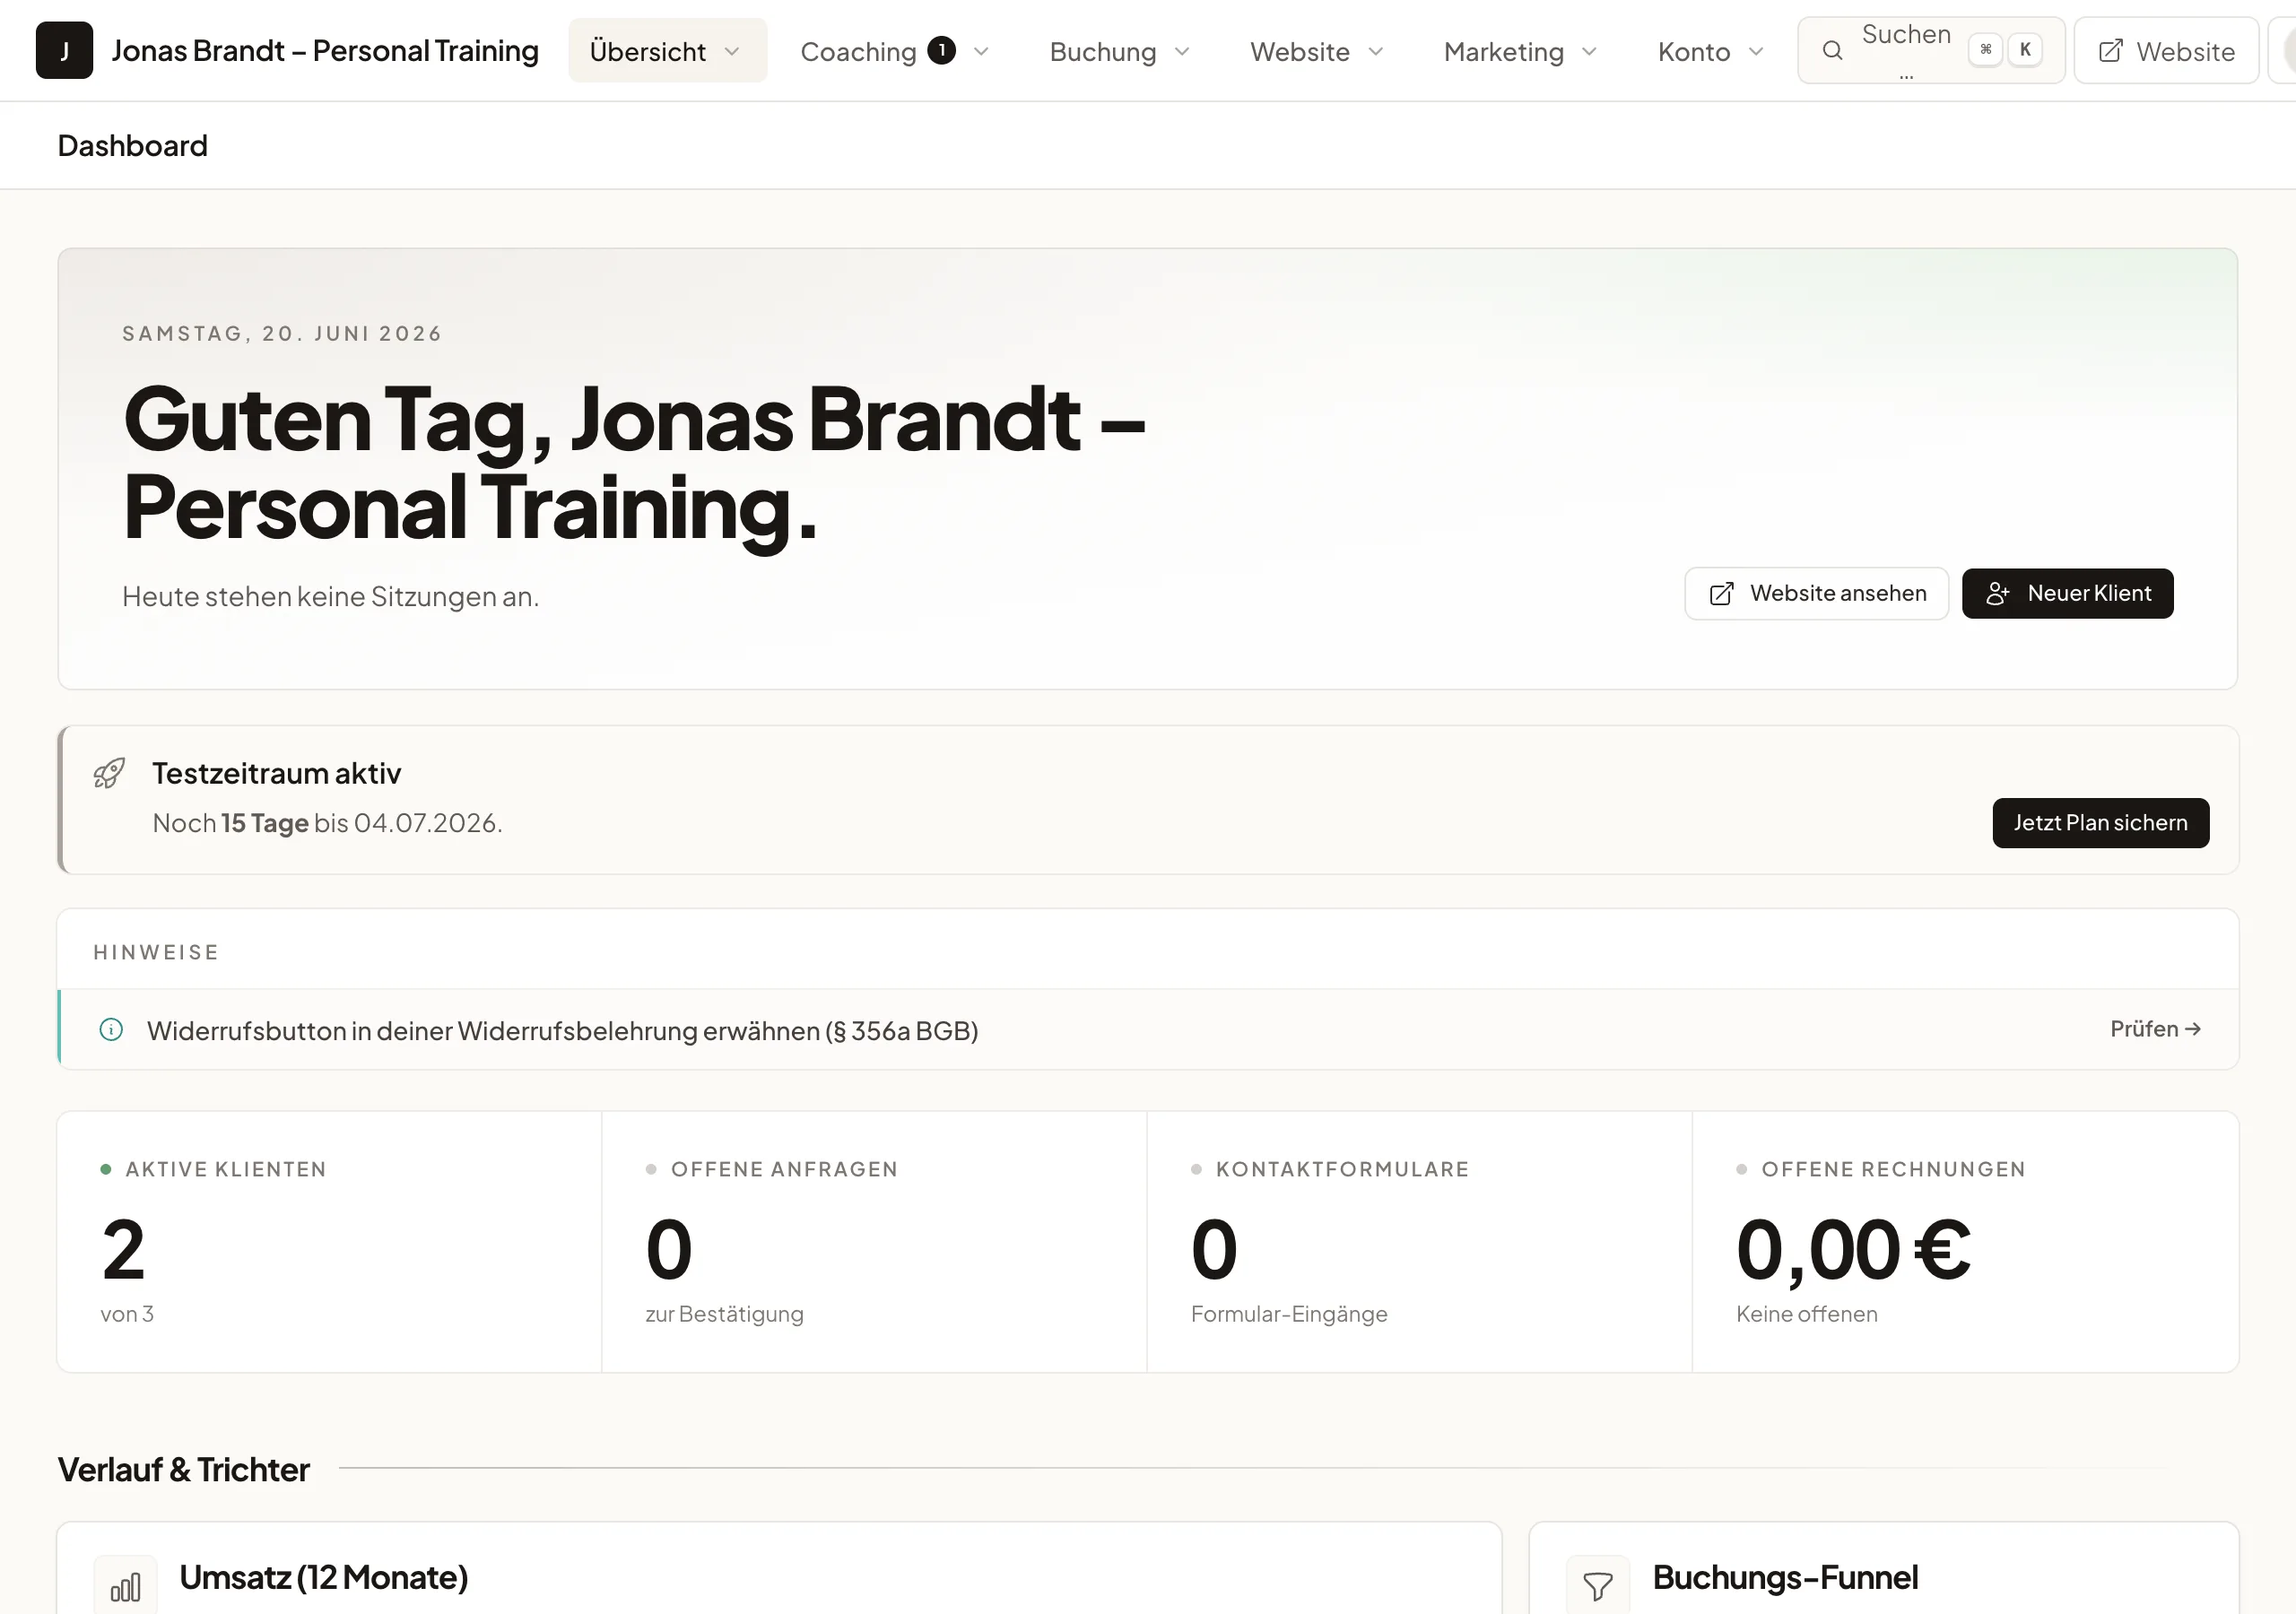Click the Website button in top bar
Viewport: 2296px width, 1614px height.
(2166, 50)
